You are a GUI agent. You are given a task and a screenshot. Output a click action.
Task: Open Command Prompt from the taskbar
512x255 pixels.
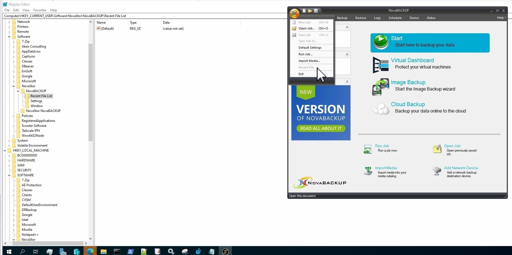point(117,251)
